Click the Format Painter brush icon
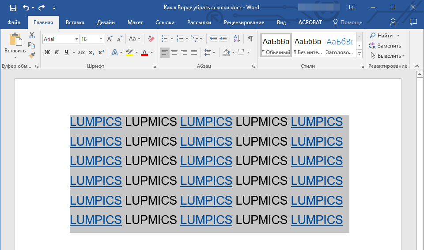This screenshot has height=250, width=424. [32, 55]
